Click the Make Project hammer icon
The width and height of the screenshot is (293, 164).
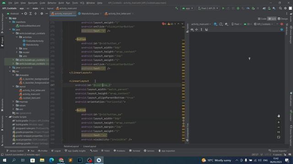(177, 8)
